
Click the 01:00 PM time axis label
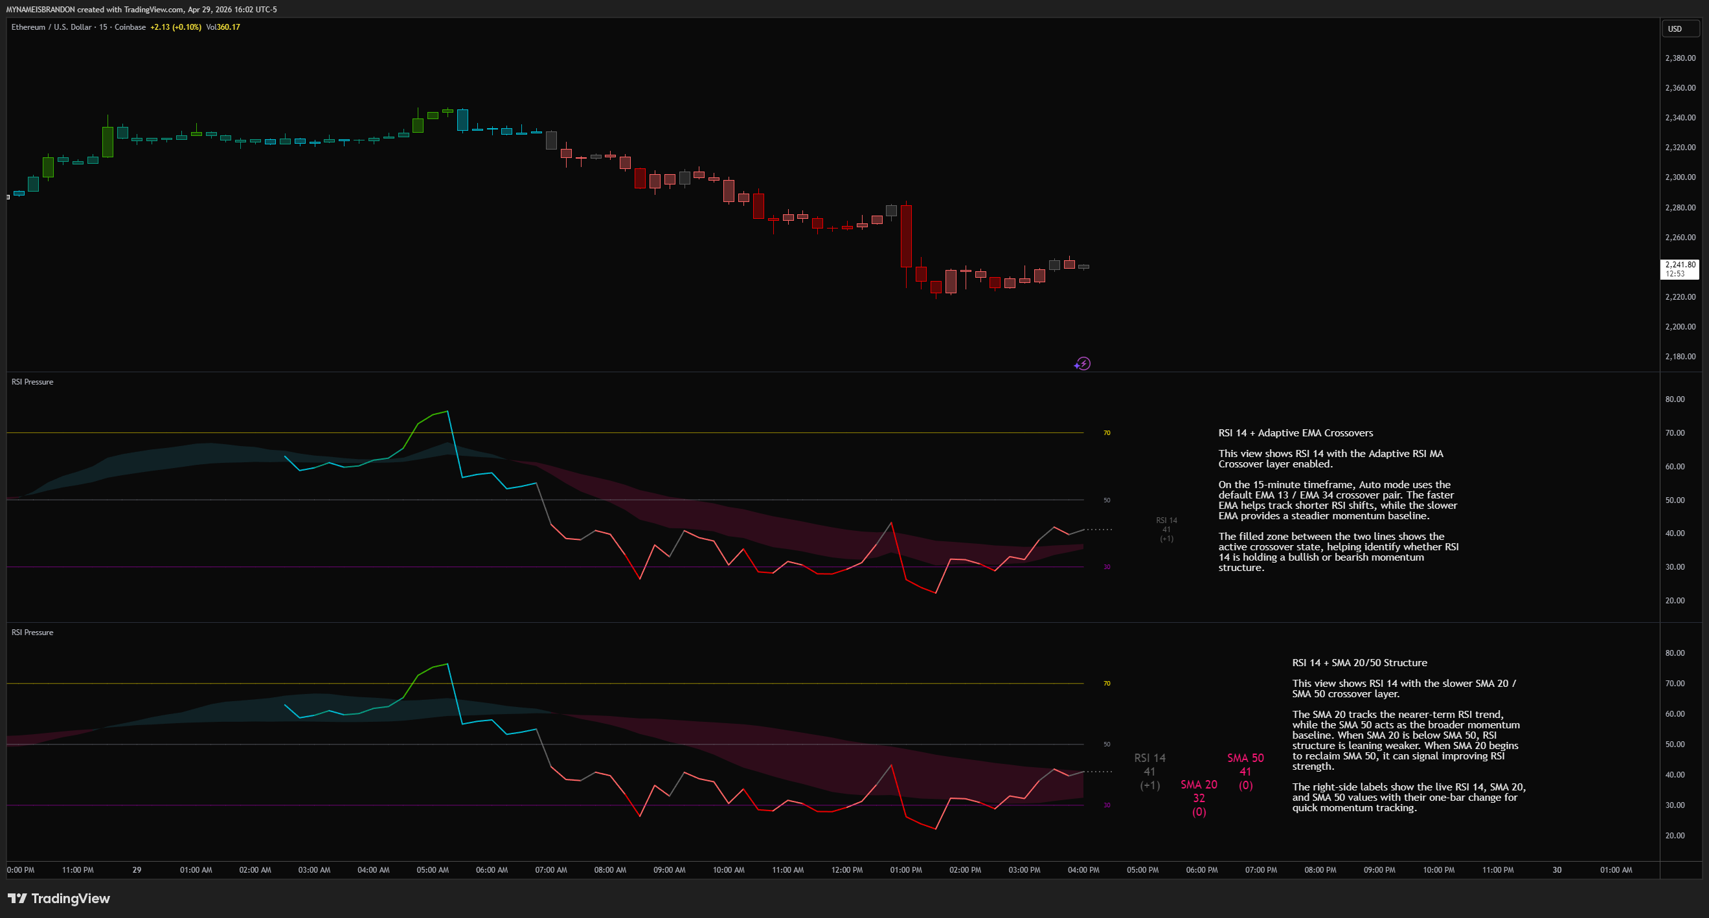coord(906,870)
